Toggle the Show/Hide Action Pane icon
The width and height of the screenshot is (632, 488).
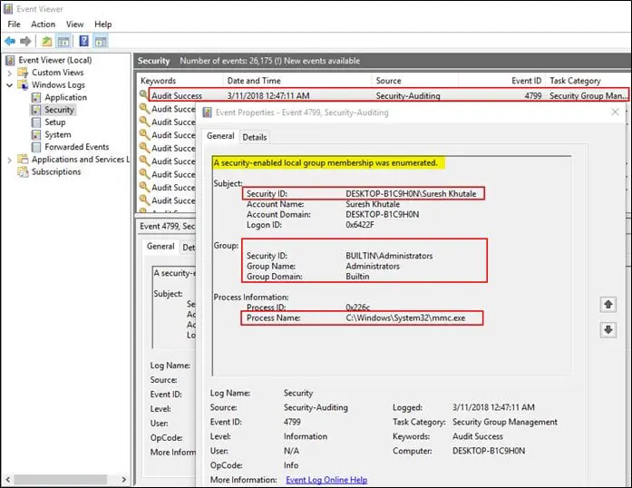[x=101, y=42]
